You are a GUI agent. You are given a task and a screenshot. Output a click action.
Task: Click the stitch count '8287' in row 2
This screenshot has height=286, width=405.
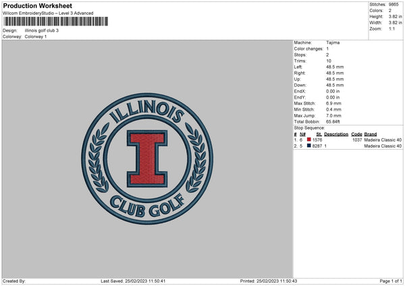pos(317,146)
